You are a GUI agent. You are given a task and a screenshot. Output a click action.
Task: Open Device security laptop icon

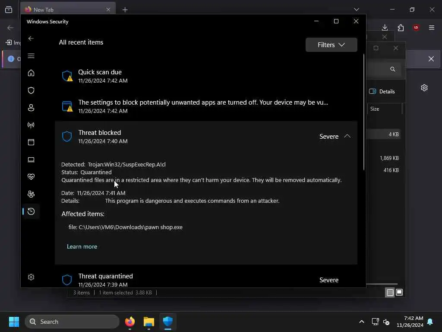tap(31, 160)
